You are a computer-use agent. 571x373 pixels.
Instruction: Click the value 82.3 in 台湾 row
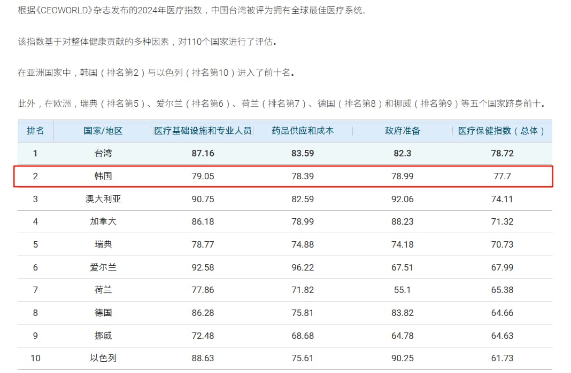[x=403, y=154]
